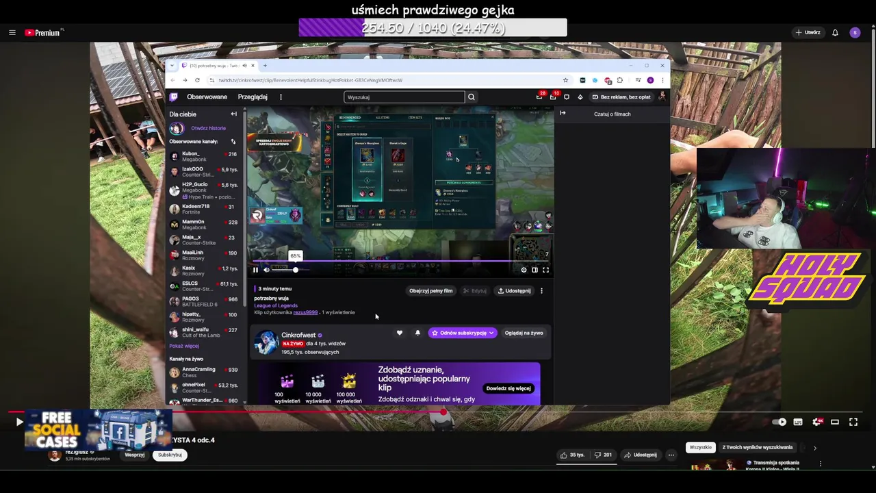The height and width of the screenshot is (493, 876).
Task: Toggle YouTube autoplay switch
Action: (x=779, y=422)
